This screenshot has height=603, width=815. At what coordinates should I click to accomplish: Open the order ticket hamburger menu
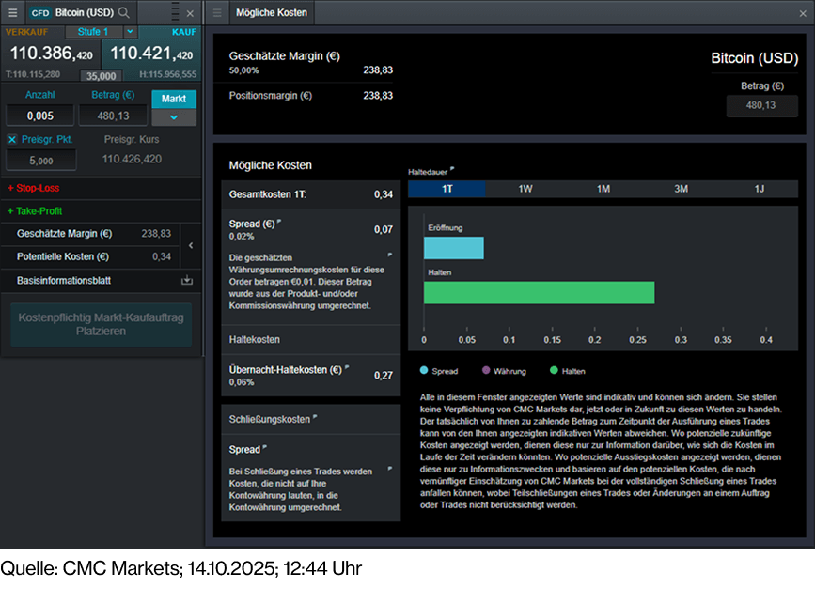coord(12,13)
